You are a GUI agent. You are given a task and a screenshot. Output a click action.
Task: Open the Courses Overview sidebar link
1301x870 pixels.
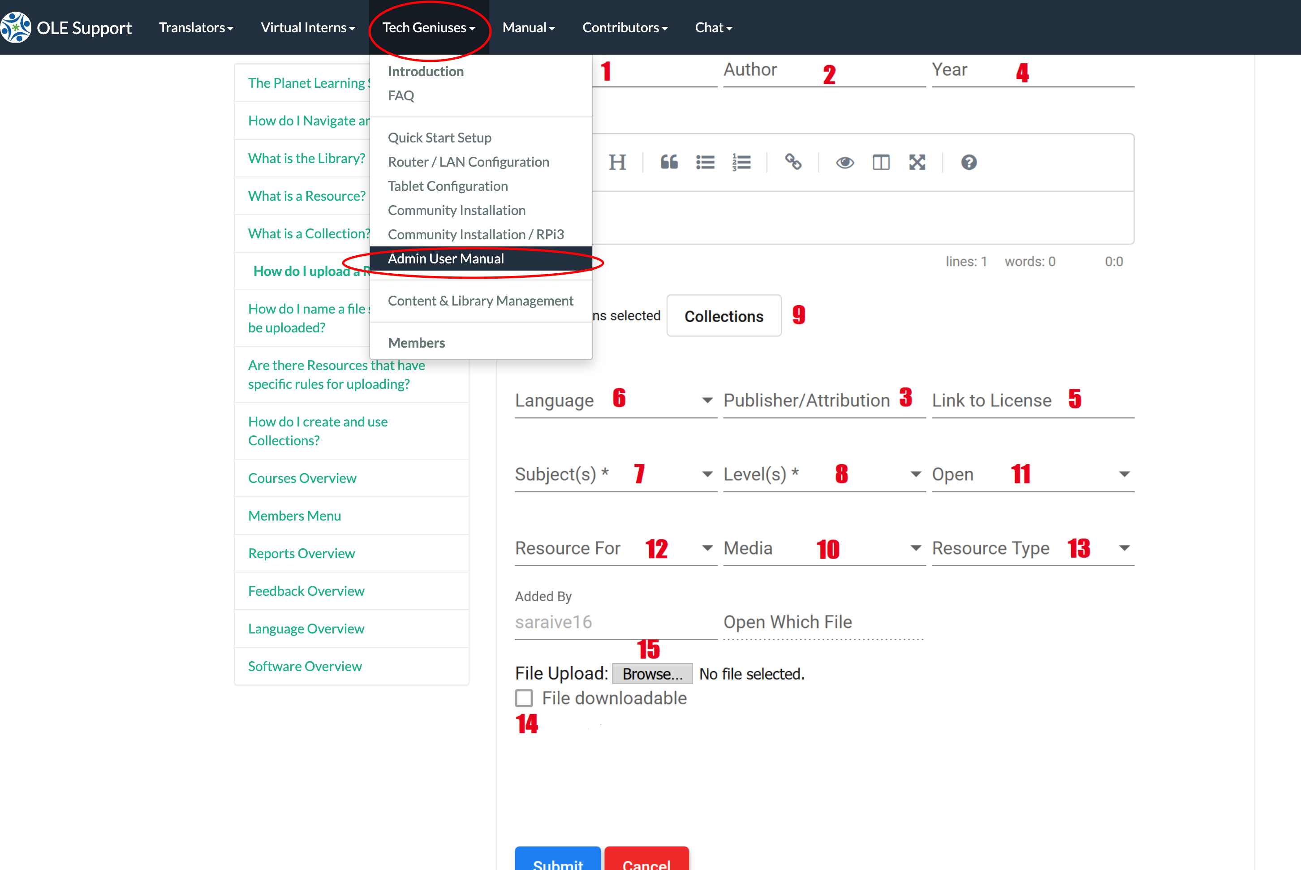click(x=352, y=478)
